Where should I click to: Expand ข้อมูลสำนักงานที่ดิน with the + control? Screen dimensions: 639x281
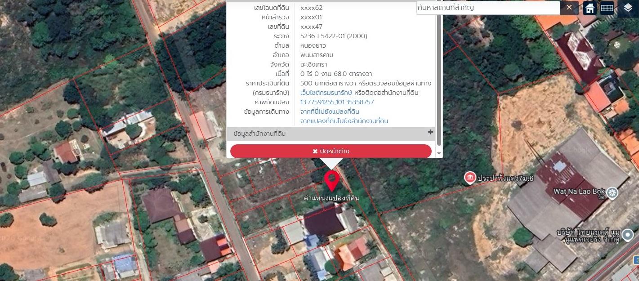click(x=430, y=133)
